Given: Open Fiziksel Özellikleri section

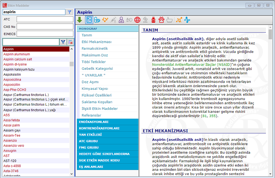Looking at the screenshot, I should click(96, 95).
